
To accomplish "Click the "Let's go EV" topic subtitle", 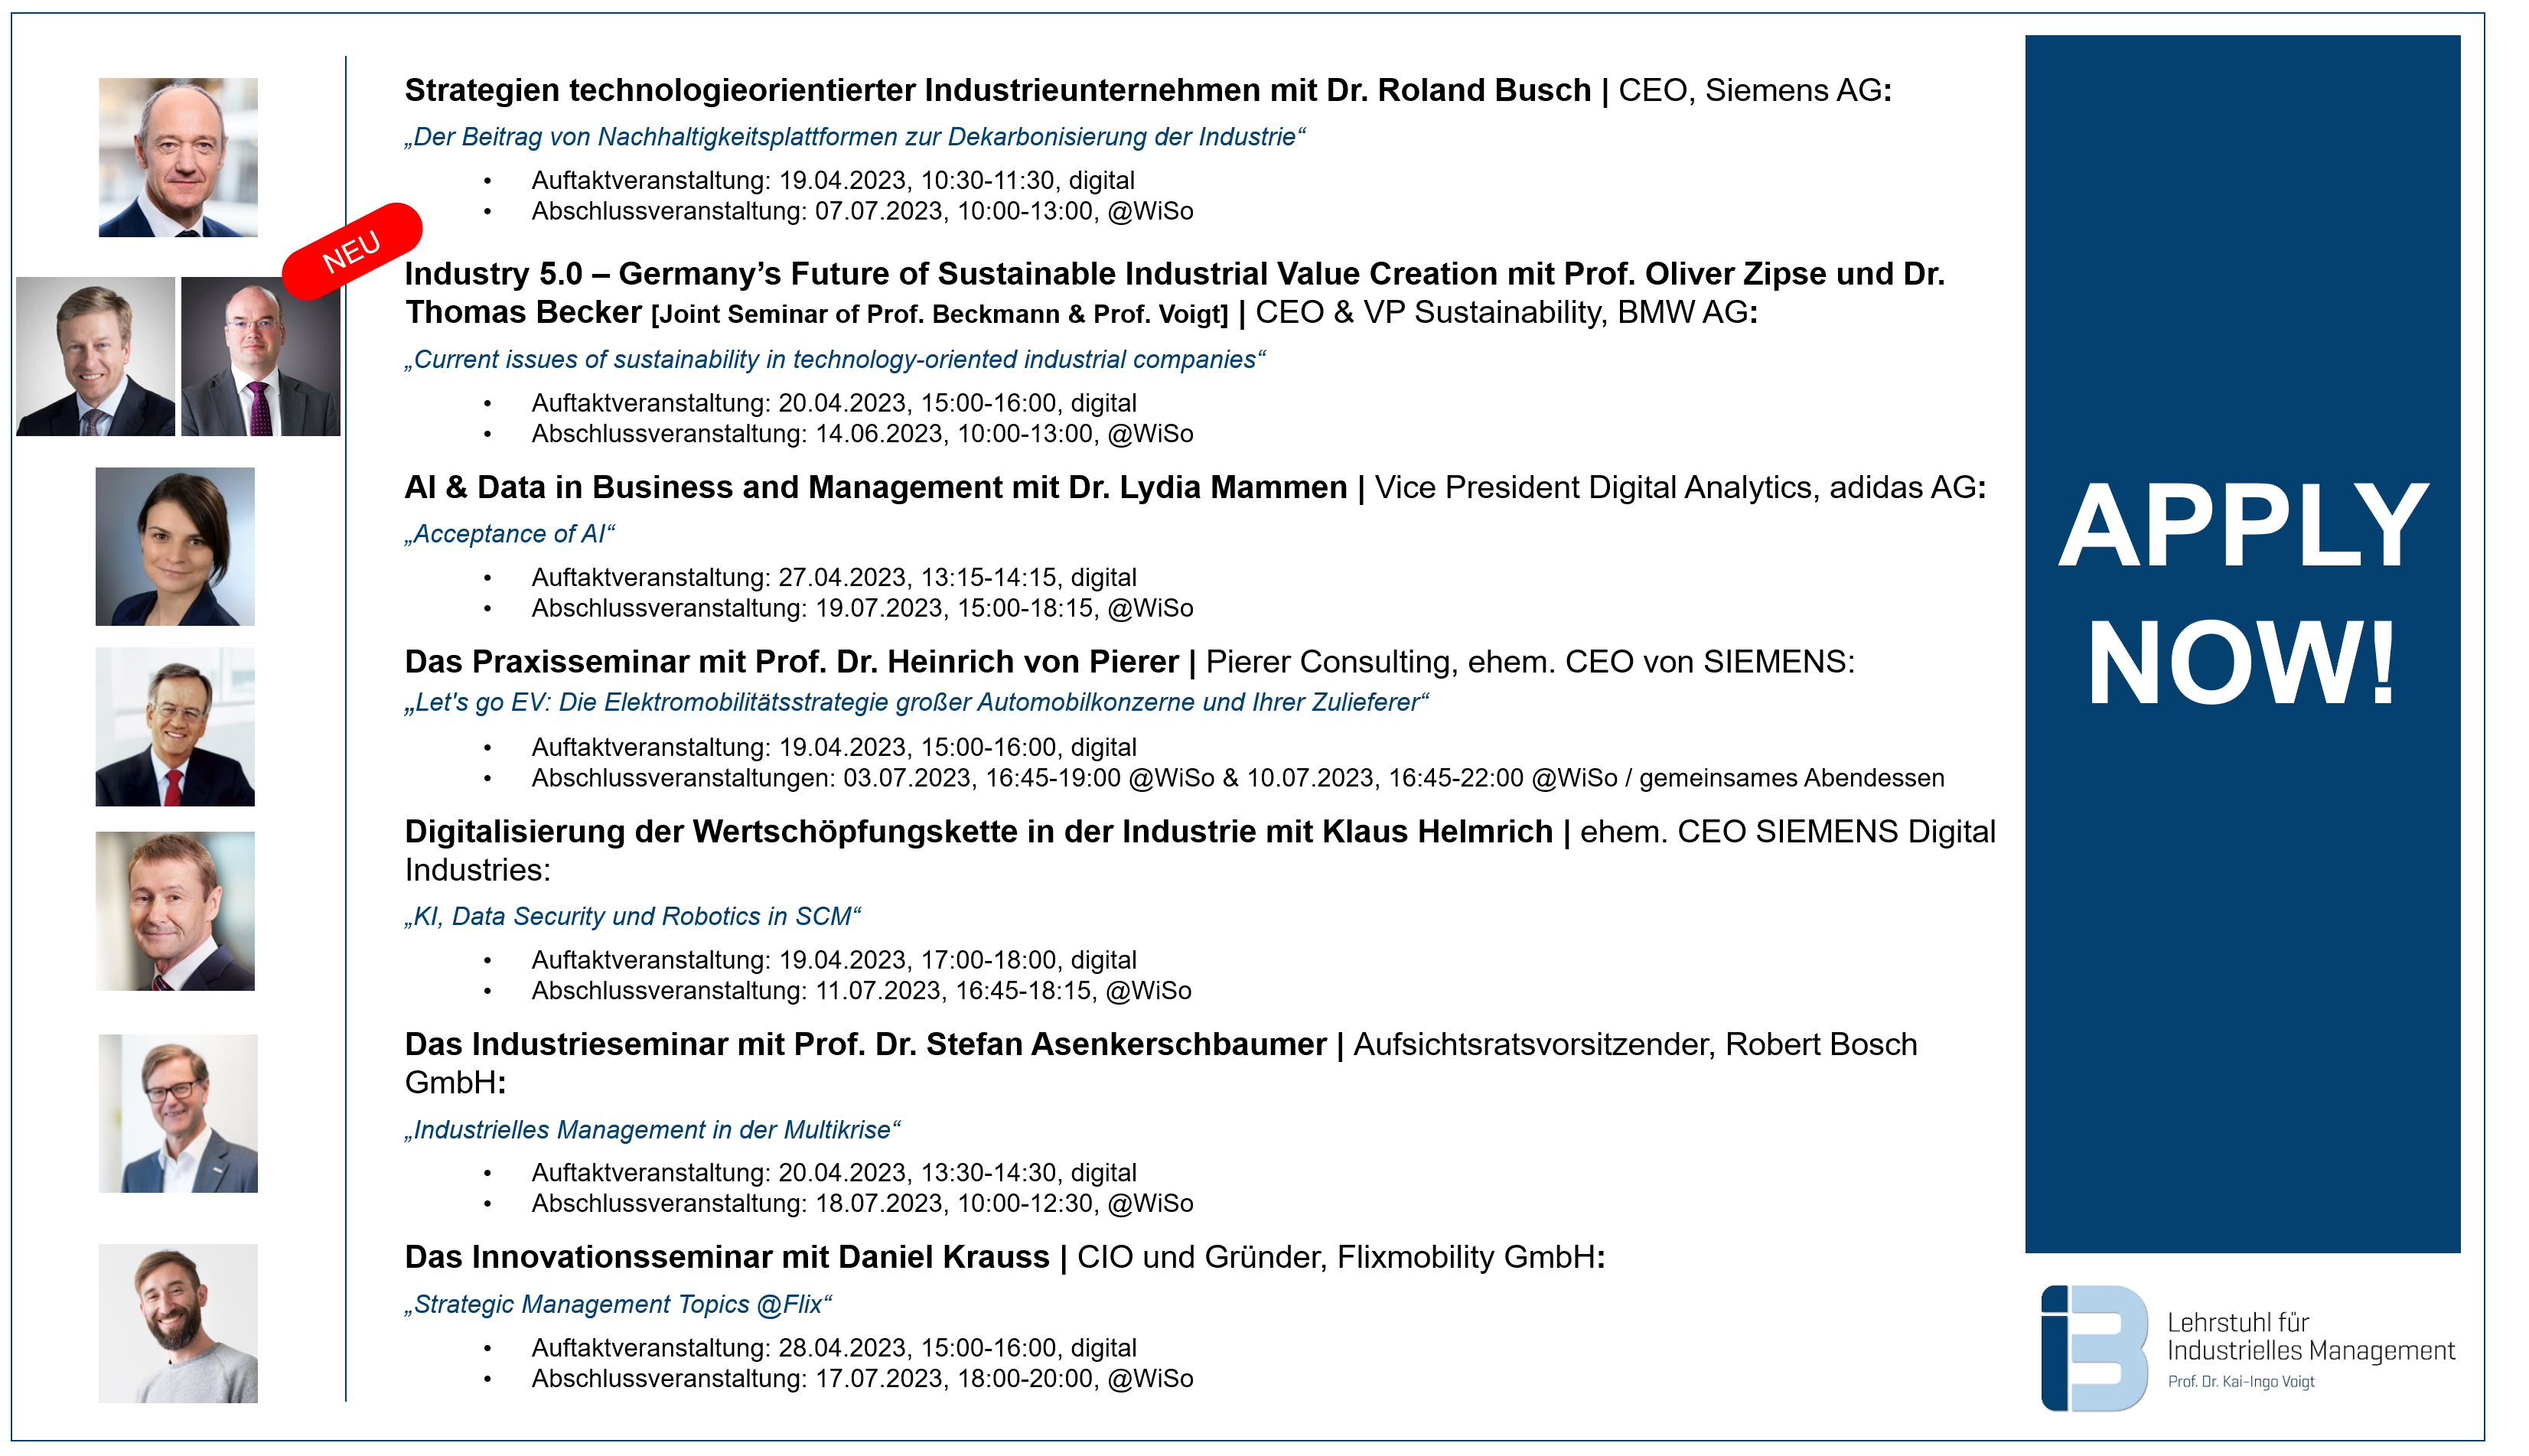I will tap(916, 703).
